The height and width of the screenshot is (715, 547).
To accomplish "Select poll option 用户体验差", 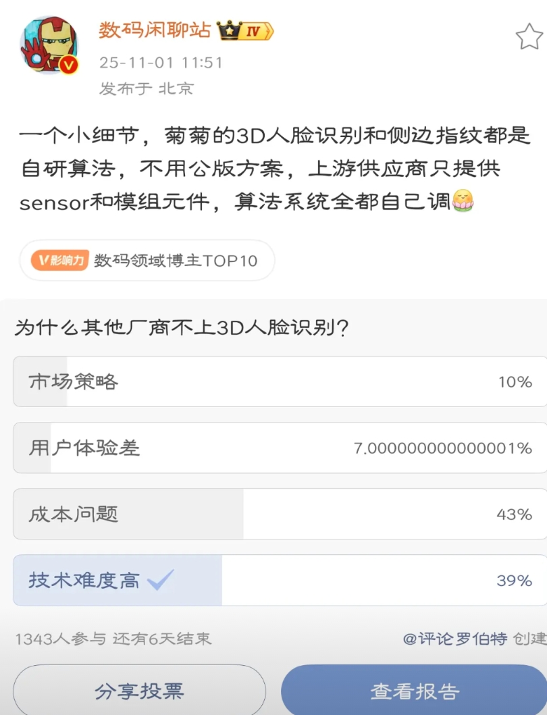I will [x=279, y=448].
